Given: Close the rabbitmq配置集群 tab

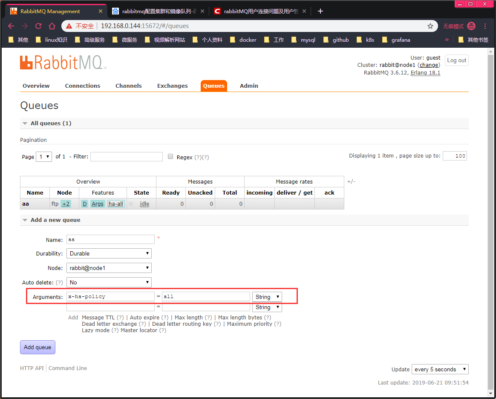Looking at the screenshot, I should [x=202, y=11].
